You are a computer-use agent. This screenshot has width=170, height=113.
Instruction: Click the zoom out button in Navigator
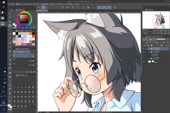pos(155,30)
